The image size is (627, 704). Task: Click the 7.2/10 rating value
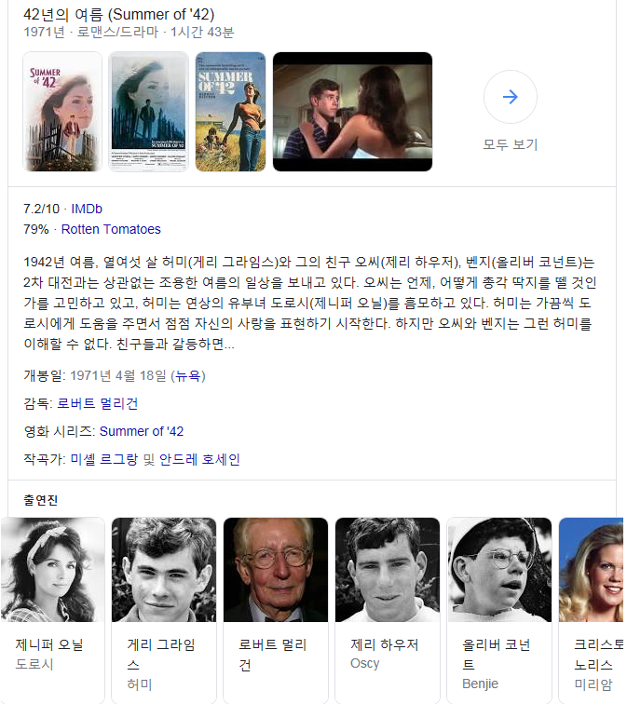click(41, 209)
